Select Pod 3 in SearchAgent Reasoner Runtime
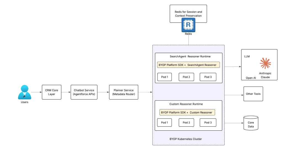 coord(208,77)
